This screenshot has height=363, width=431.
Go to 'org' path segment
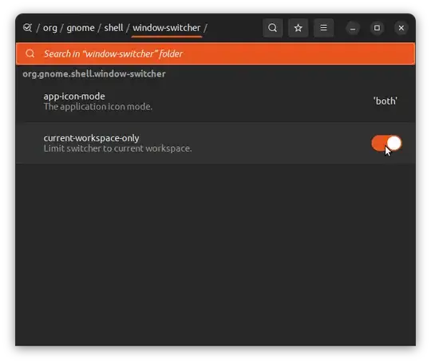point(50,28)
